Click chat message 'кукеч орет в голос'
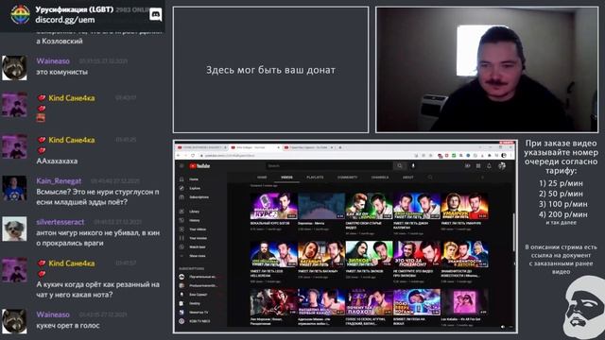 (x=68, y=326)
